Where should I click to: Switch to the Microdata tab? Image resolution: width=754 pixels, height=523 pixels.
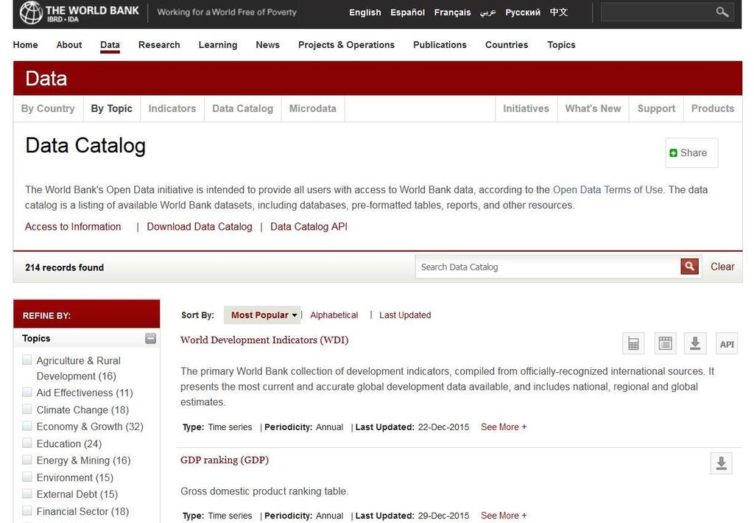tap(312, 109)
